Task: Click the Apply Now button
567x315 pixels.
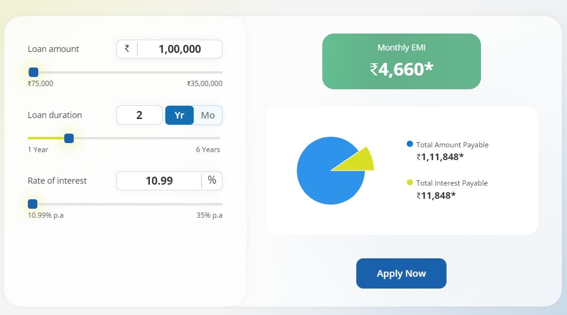Action: [401, 273]
